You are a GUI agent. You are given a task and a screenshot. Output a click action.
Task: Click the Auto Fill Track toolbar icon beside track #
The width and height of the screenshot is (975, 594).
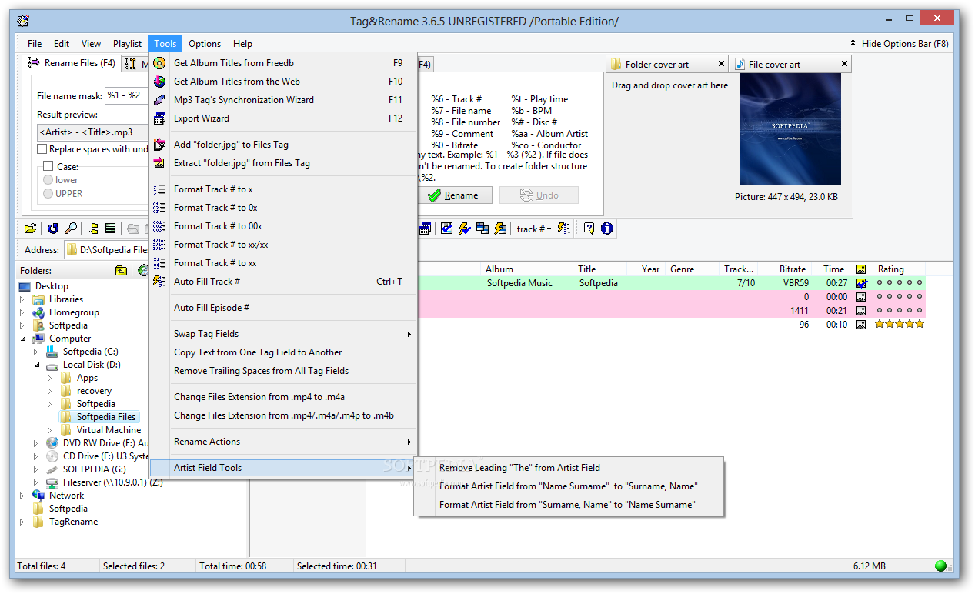coord(564,229)
